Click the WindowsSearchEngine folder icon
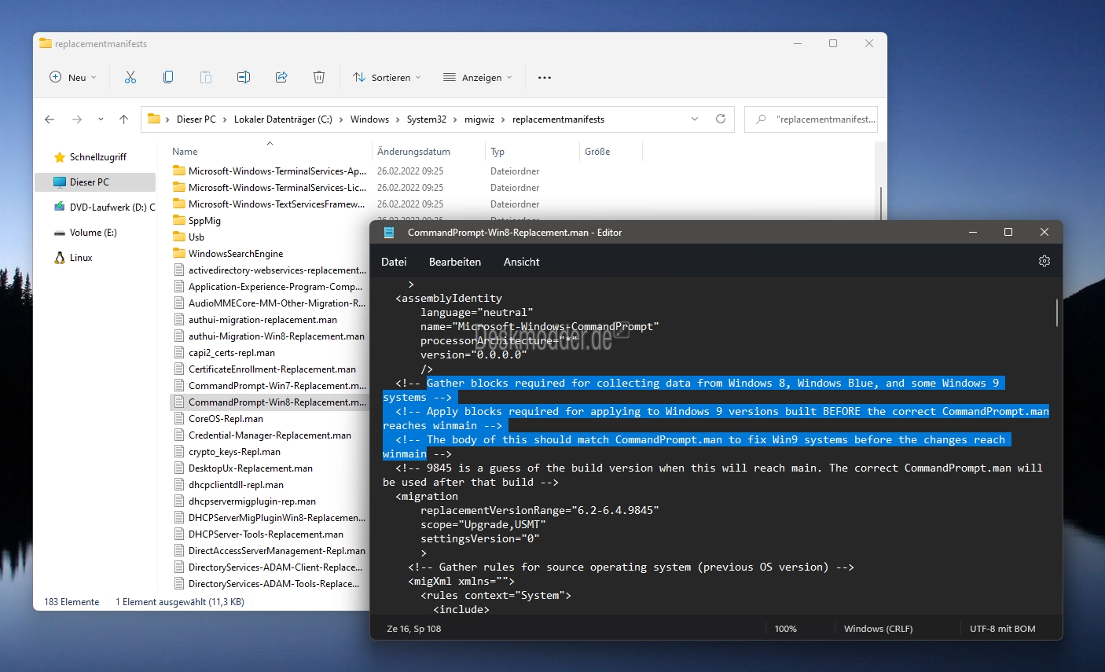Viewport: 1105px width, 672px height. coord(179,254)
